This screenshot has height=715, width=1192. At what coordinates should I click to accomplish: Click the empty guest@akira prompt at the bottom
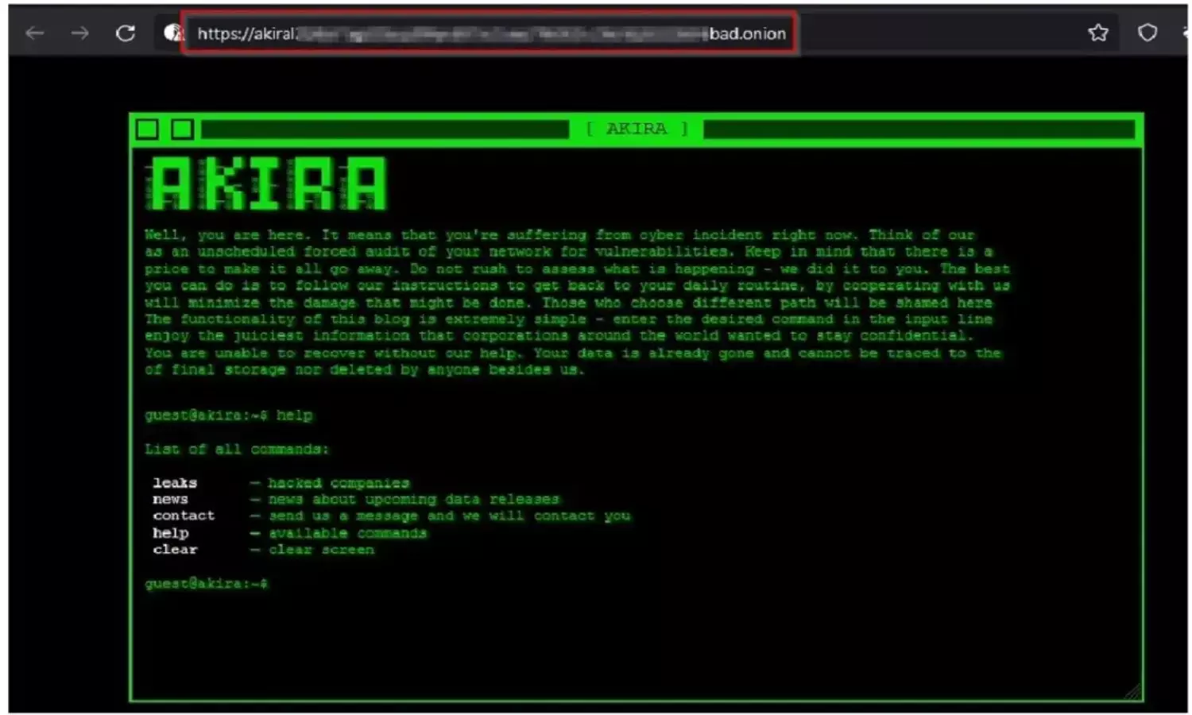coord(207,584)
